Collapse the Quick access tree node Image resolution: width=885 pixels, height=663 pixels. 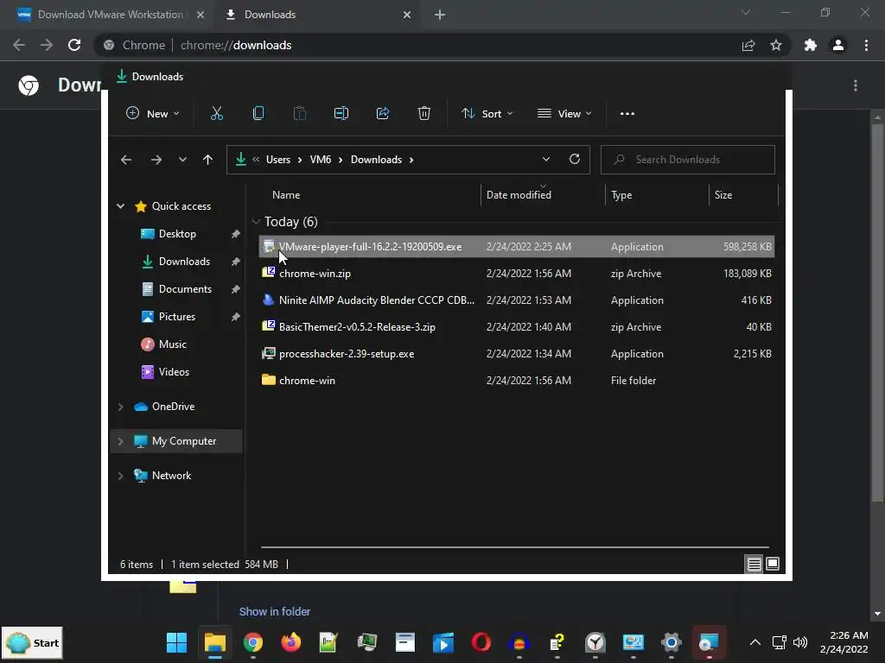point(120,206)
